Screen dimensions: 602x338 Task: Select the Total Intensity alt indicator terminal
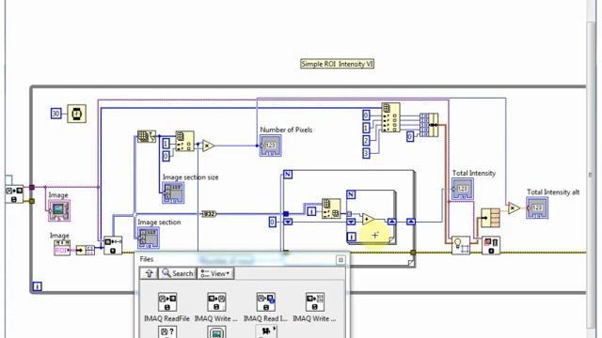pos(537,208)
